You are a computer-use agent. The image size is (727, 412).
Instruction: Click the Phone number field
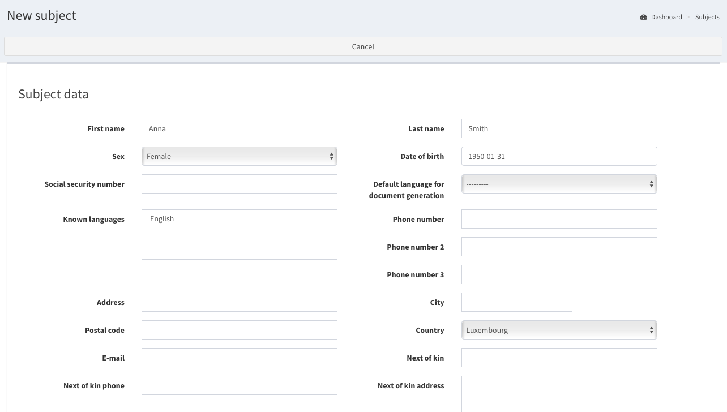pos(559,219)
